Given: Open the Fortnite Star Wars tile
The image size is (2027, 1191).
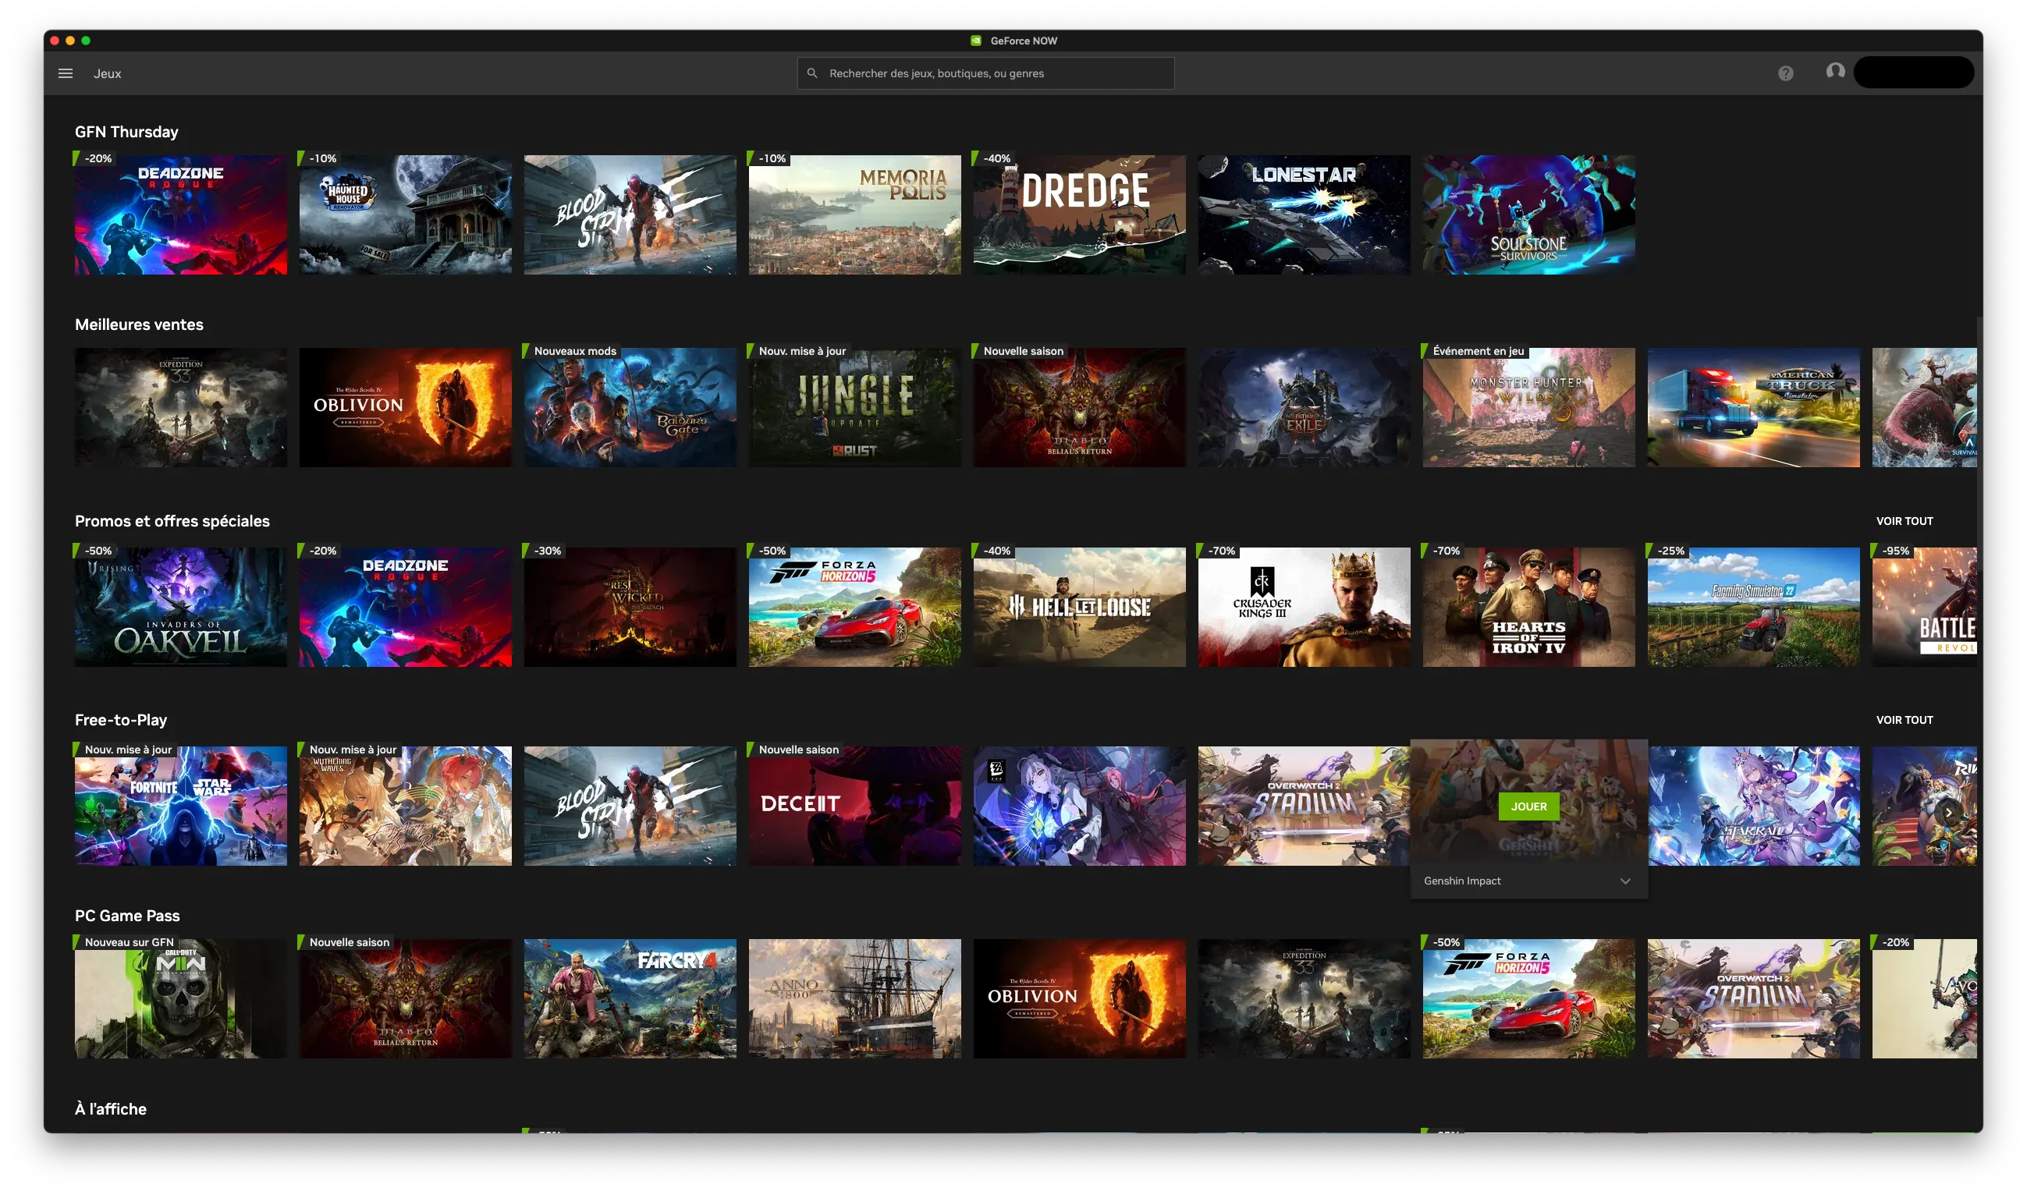Looking at the screenshot, I should [x=180, y=806].
